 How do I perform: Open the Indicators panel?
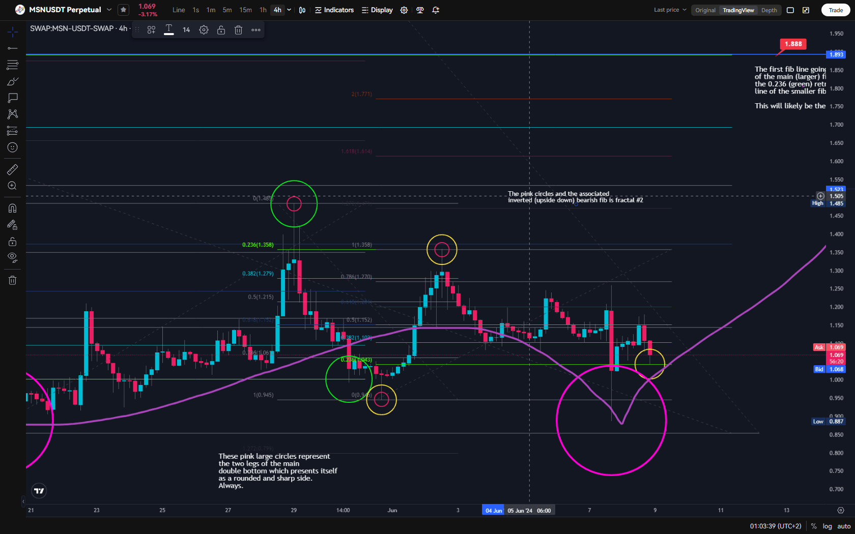click(x=334, y=10)
